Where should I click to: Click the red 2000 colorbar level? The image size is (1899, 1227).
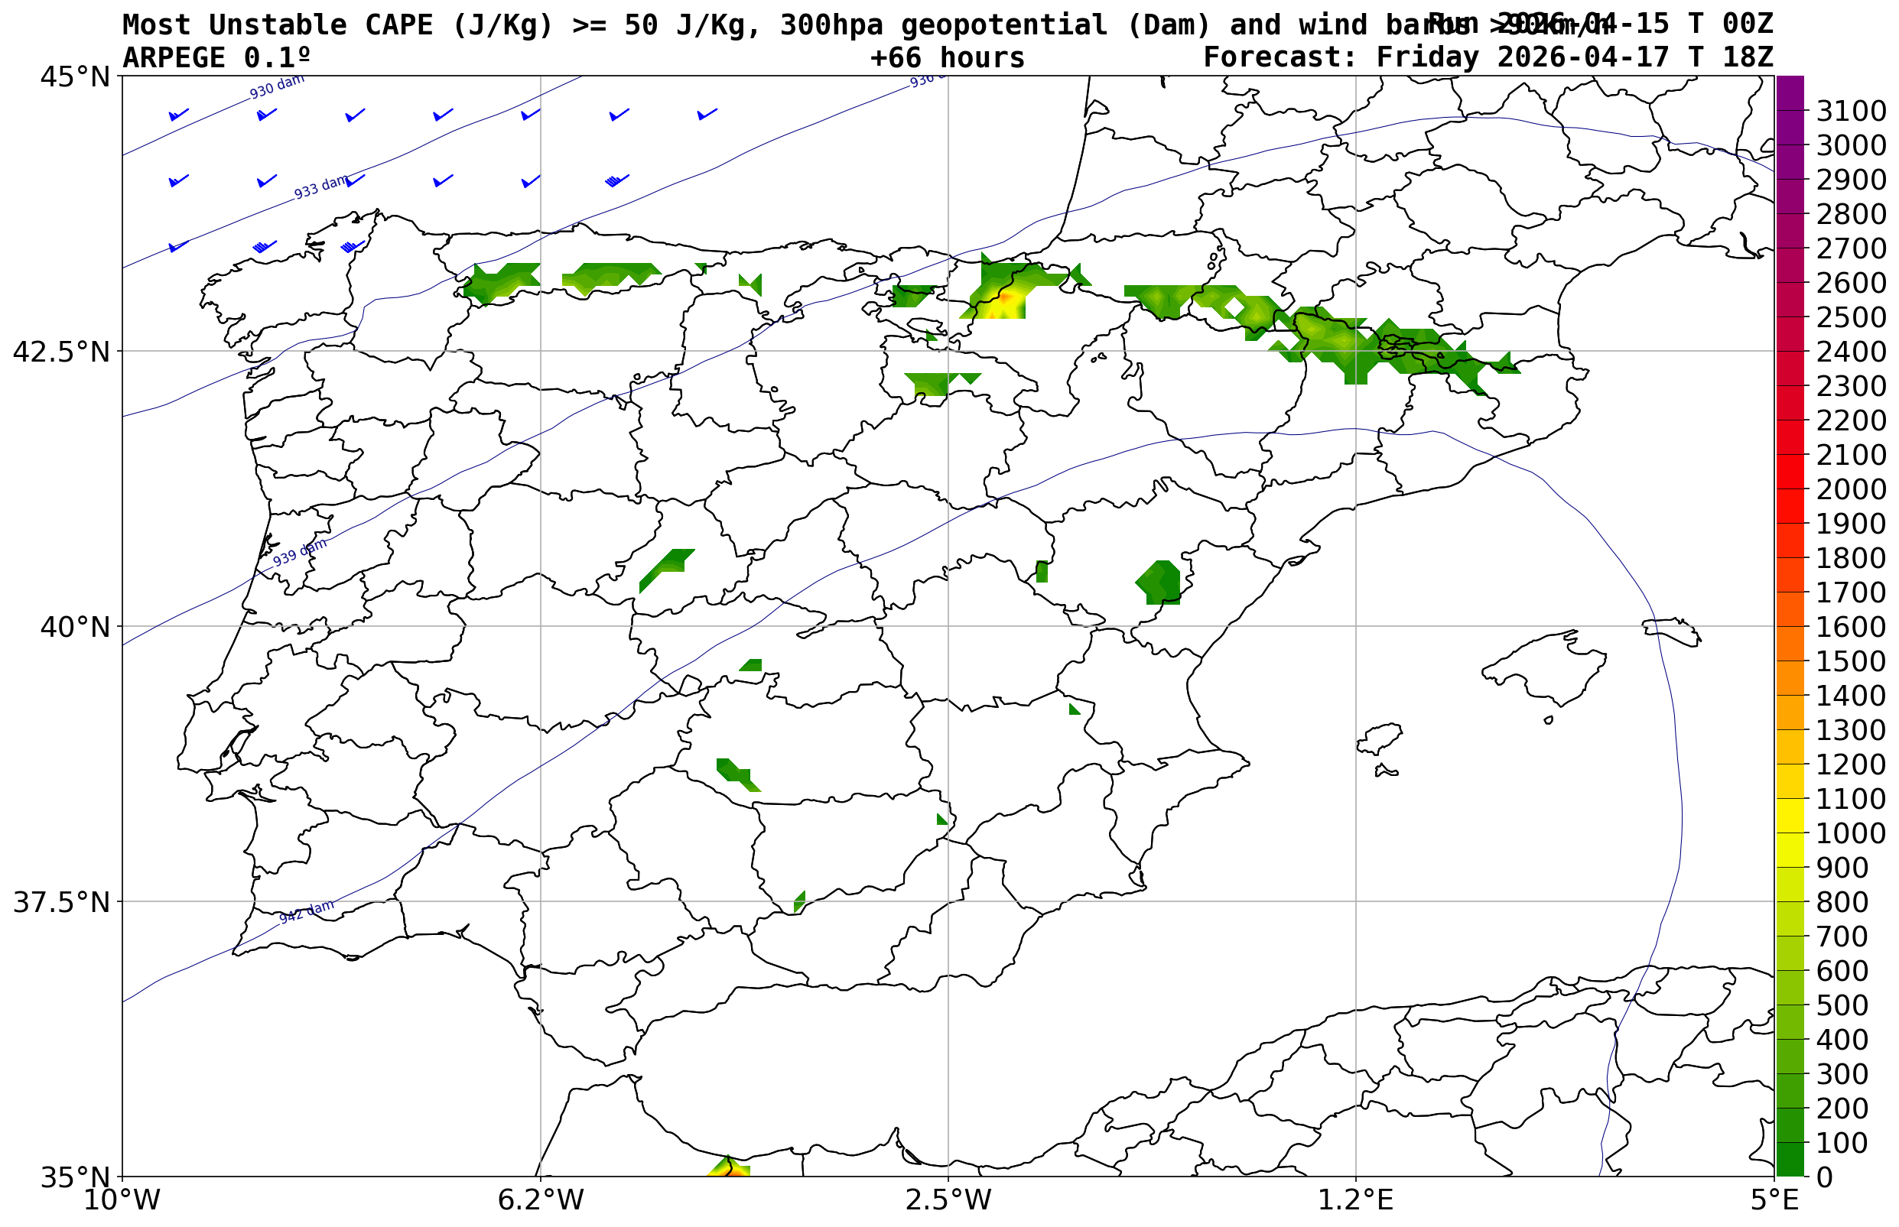tap(1789, 489)
